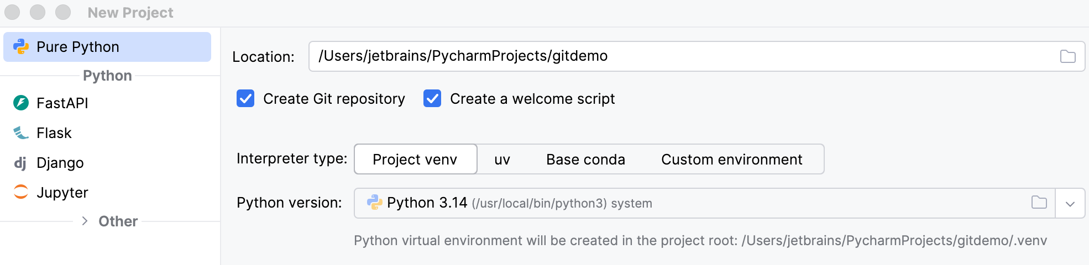Click the Python version dropdown arrow
Viewport: 1089px width, 265px height.
click(1070, 204)
